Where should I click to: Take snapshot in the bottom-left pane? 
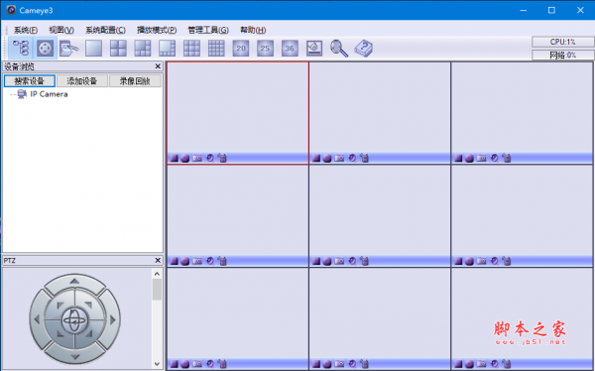197,364
